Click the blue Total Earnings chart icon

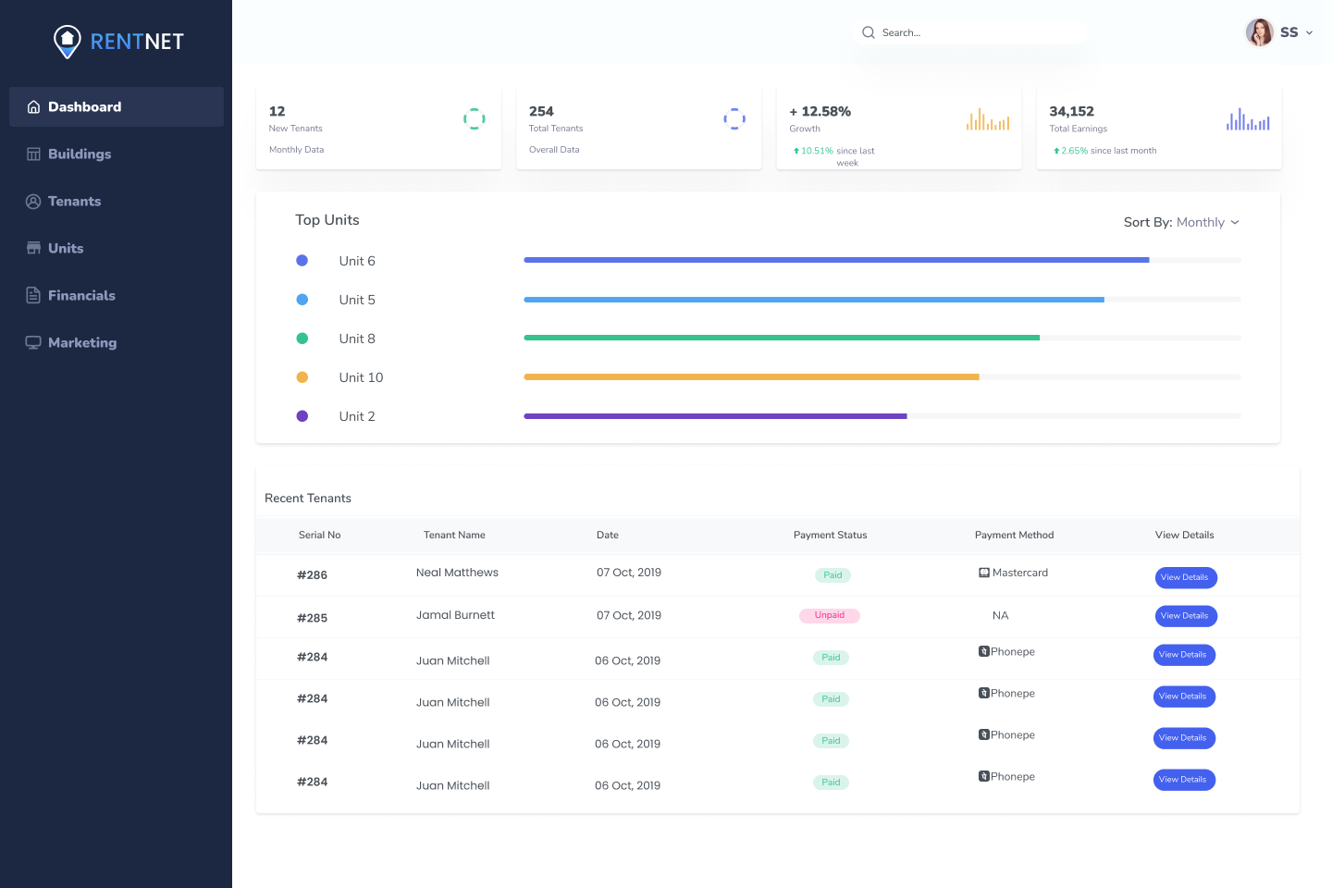(1247, 119)
